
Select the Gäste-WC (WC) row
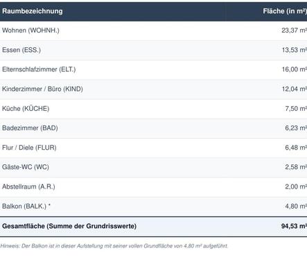point(153,167)
